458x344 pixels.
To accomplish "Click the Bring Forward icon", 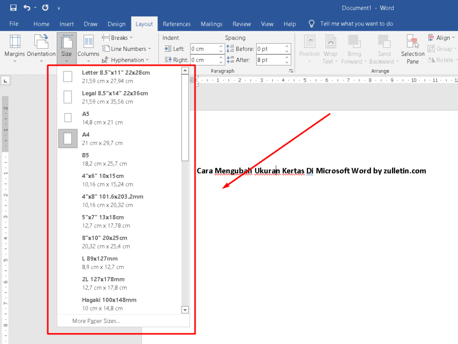I will point(354,48).
